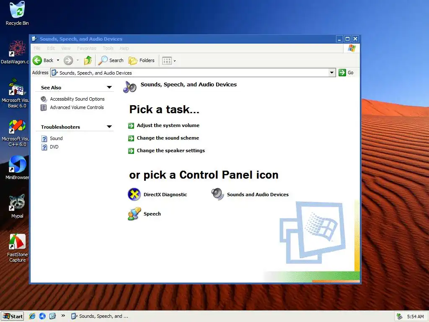The height and width of the screenshot is (322, 429).
Task: Open the Views dropdown arrow
Action: coord(175,61)
